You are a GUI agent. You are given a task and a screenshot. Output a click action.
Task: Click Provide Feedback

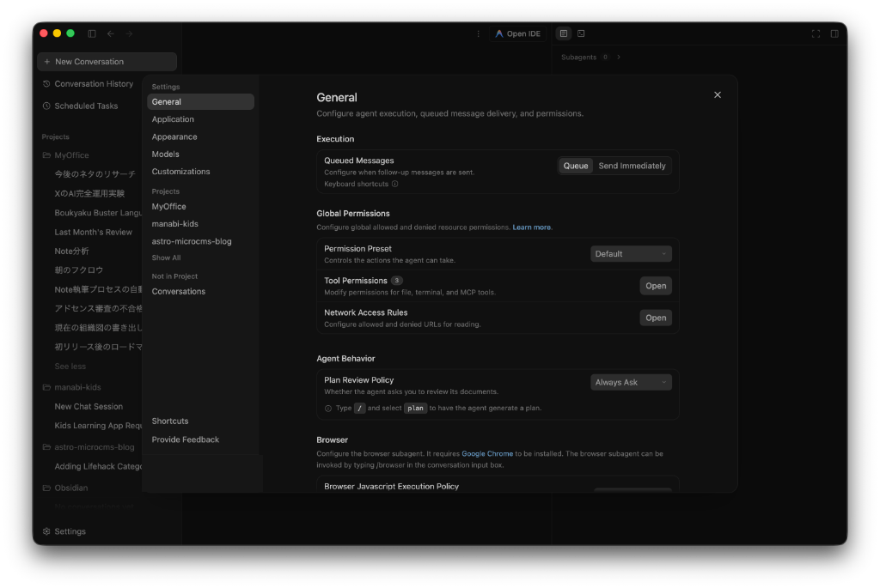[x=186, y=439]
